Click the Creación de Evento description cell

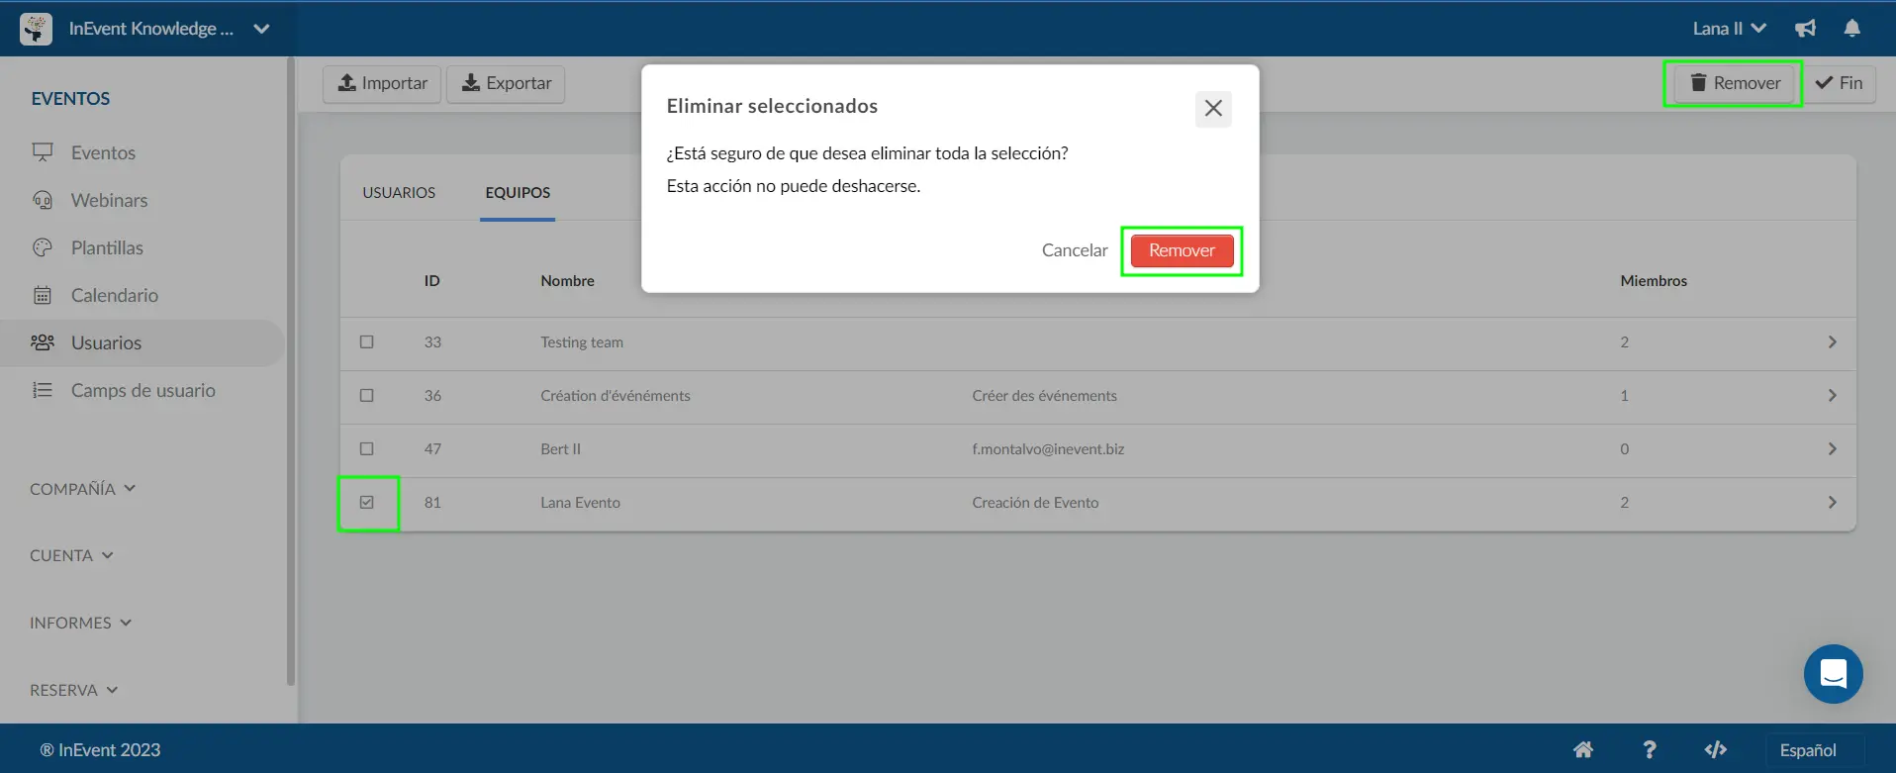tap(1035, 502)
